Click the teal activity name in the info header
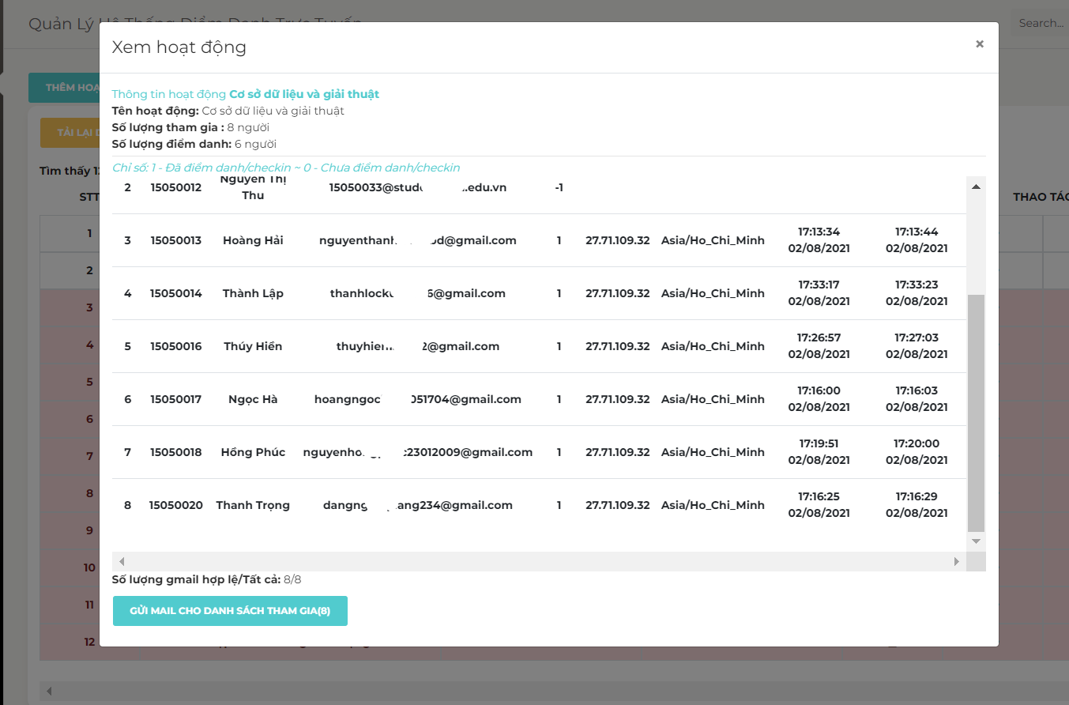The width and height of the screenshot is (1069, 705). point(304,94)
